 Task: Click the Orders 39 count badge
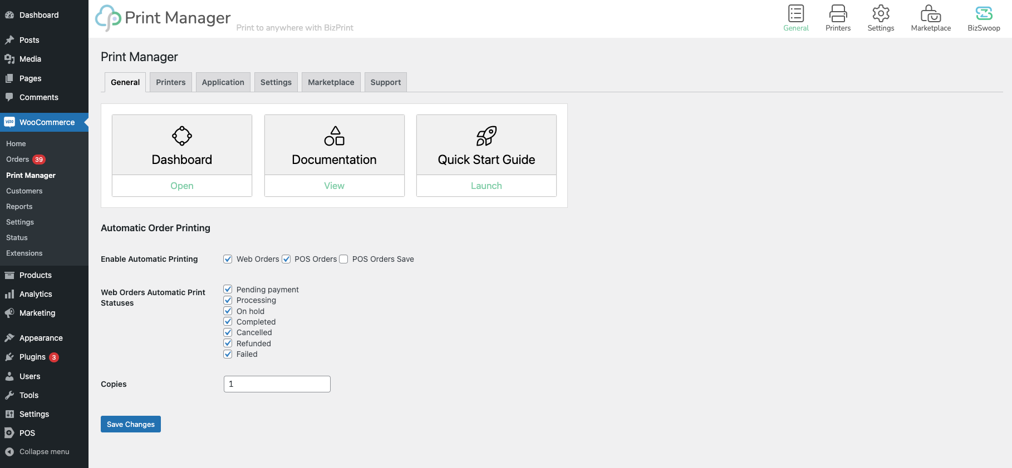pos(39,160)
